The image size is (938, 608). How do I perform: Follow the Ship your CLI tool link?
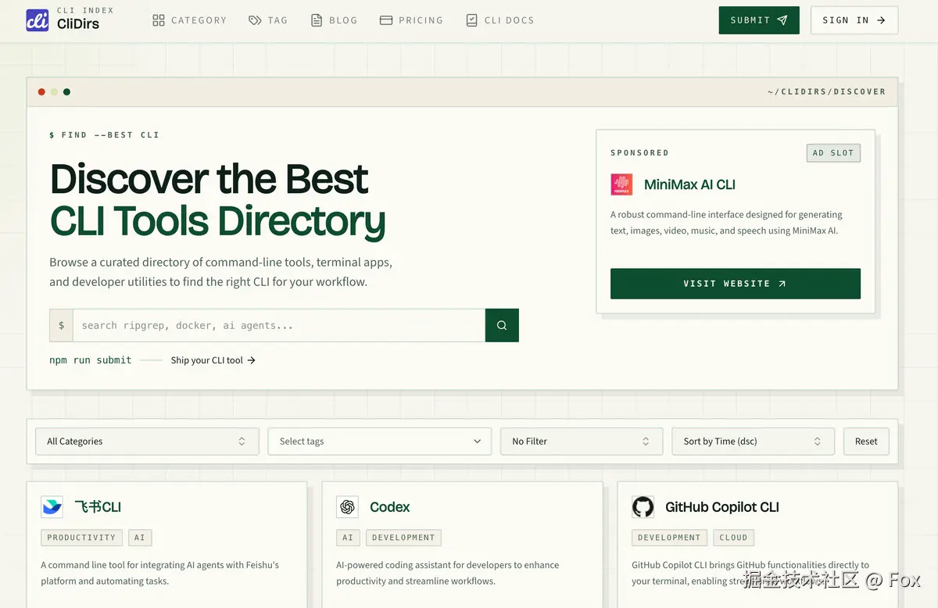coord(213,360)
